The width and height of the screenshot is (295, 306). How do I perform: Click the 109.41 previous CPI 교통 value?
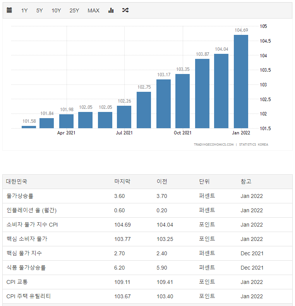(x=165, y=282)
